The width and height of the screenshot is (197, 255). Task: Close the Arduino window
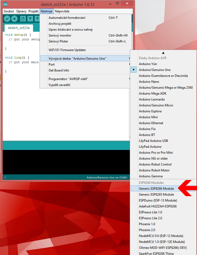pos(127,3)
